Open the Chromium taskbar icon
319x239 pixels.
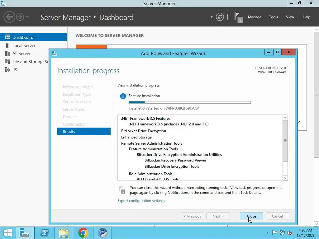(x=102, y=233)
